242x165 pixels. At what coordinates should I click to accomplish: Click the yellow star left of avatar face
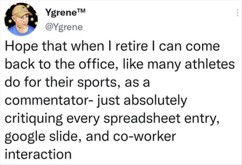pyautogui.click(x=10, y=21)
